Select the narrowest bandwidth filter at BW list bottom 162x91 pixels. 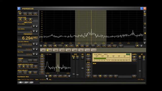42,73
